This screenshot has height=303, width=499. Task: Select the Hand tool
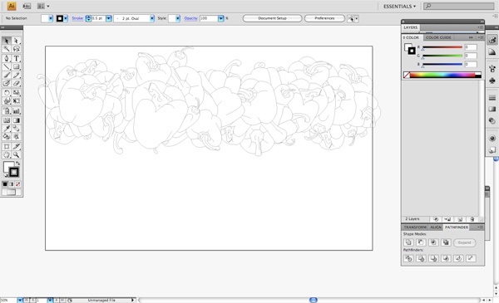pos(7,154)
